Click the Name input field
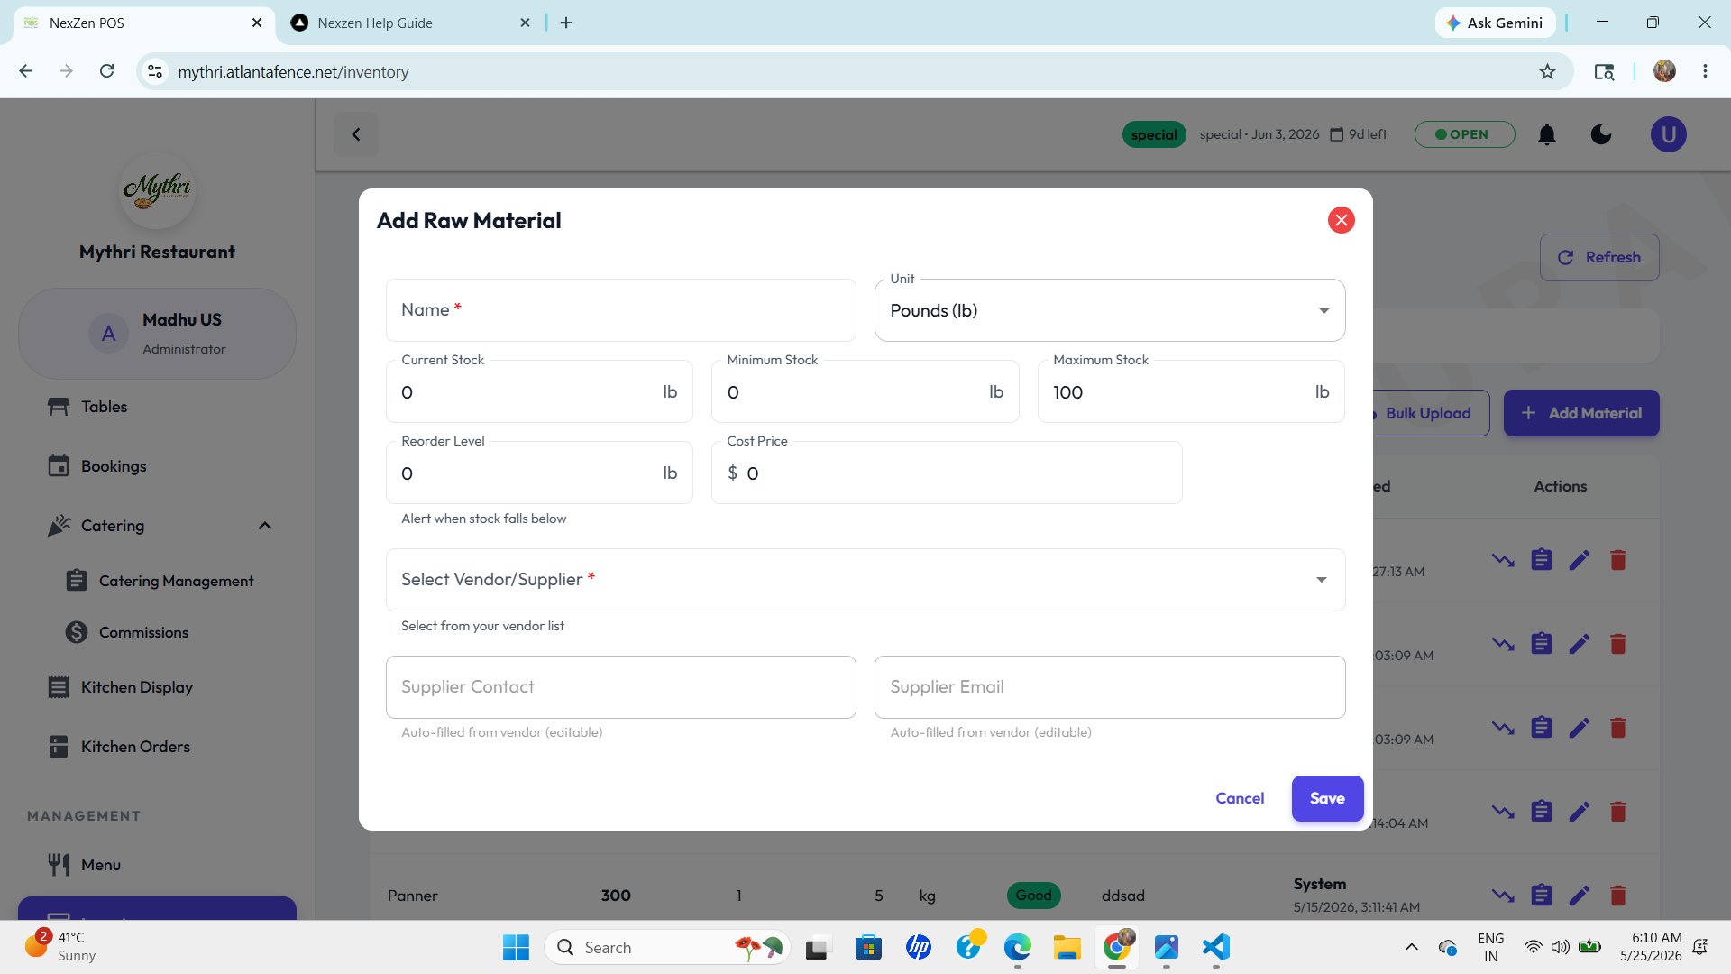Screen dimensions: 1731x974 click(x=620, y=310)
